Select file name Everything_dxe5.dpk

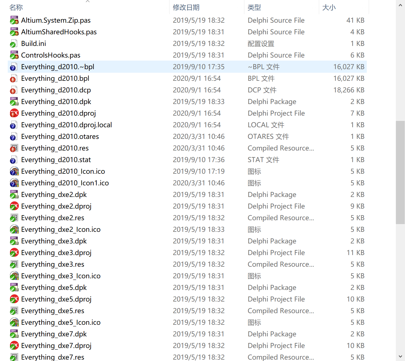54,287
